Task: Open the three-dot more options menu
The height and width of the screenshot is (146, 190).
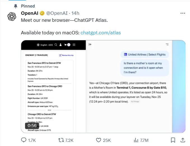Action: [x=183, y=13]
